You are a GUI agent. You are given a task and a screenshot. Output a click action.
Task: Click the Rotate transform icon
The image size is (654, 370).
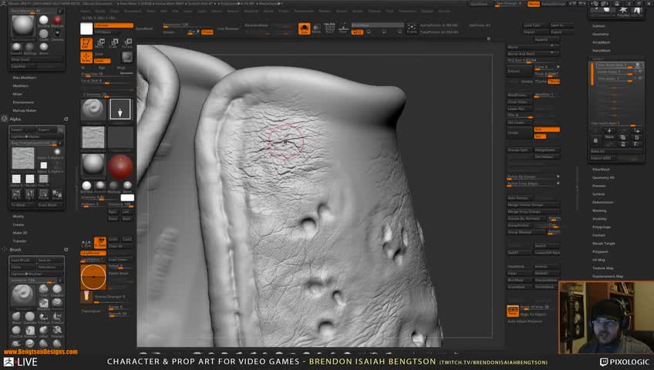(x=127, y=43)
